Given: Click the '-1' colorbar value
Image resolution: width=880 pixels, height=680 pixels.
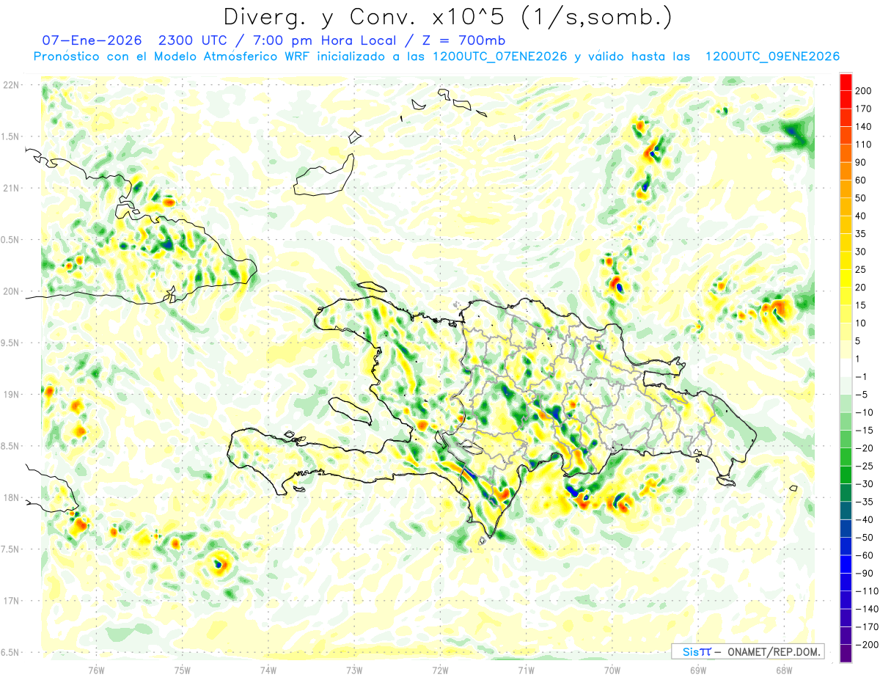Looking at the screenshot, I should click(x=861, y=376).
